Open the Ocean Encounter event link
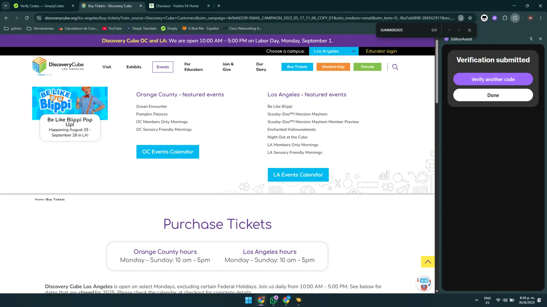The width and height of the screenshot is (547, 307). [x=152, y=107]
